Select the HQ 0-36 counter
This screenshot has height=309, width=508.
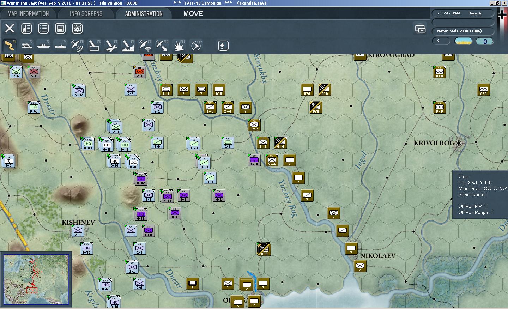pyautogui.click(x=114, y=161)
